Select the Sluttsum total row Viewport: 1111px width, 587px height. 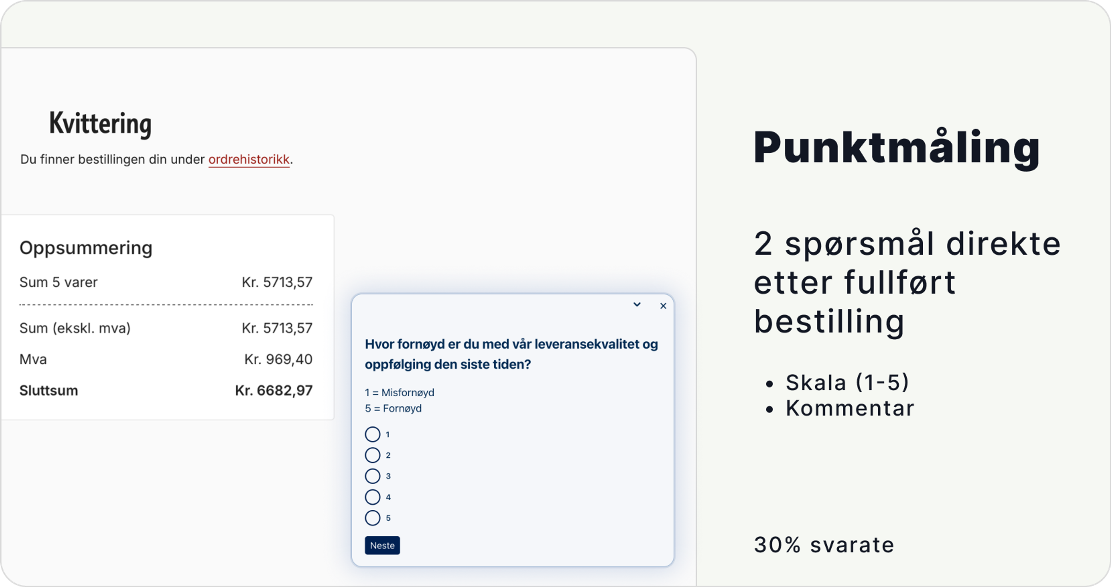(x=48, y=390)
